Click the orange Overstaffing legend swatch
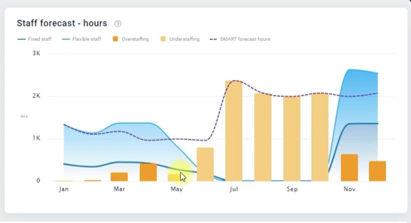 click(x=116, y=39)
